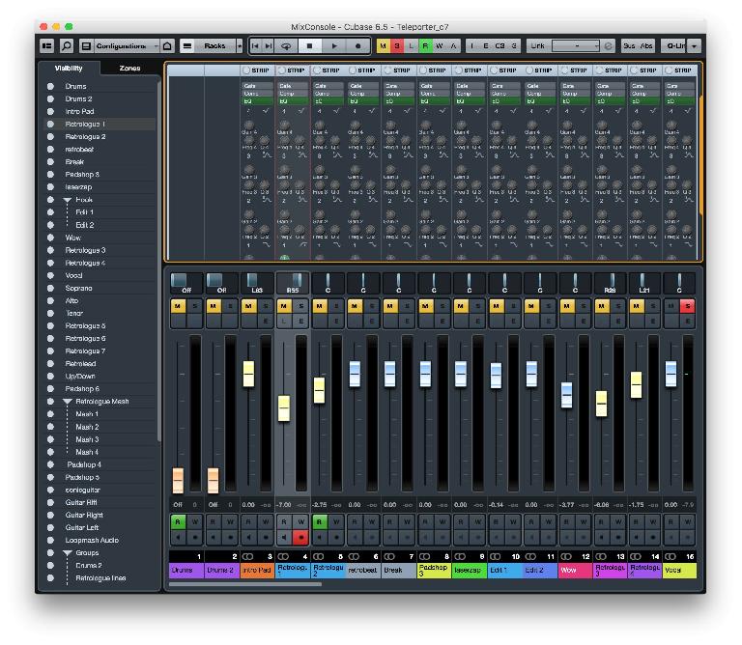Collapse the Hook folder in visibility list

pyautogui.click(x=68, y=200)
